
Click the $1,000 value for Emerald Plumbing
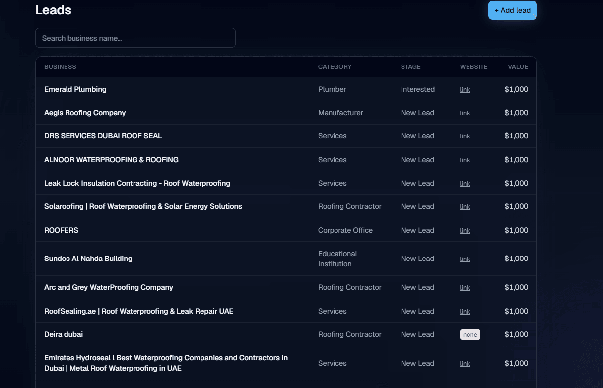(x=516, y=89)
